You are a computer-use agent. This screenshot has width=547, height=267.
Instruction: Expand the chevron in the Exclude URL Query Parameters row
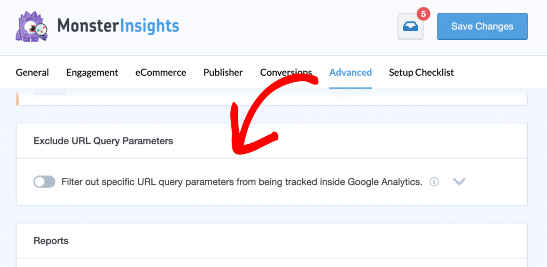(x=459, y=182)
